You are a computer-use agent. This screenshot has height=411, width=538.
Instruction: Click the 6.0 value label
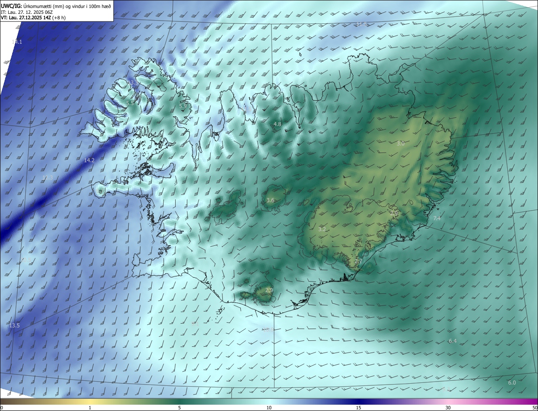pos(512,382)
